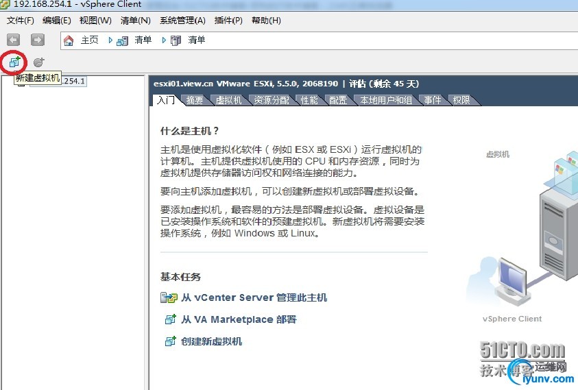Screen dimensions: 578x390
Task: Switch to the 本地用户和组 tab
Action: [386, 100]
